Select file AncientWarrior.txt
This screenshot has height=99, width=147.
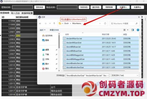tap(101, 39)
